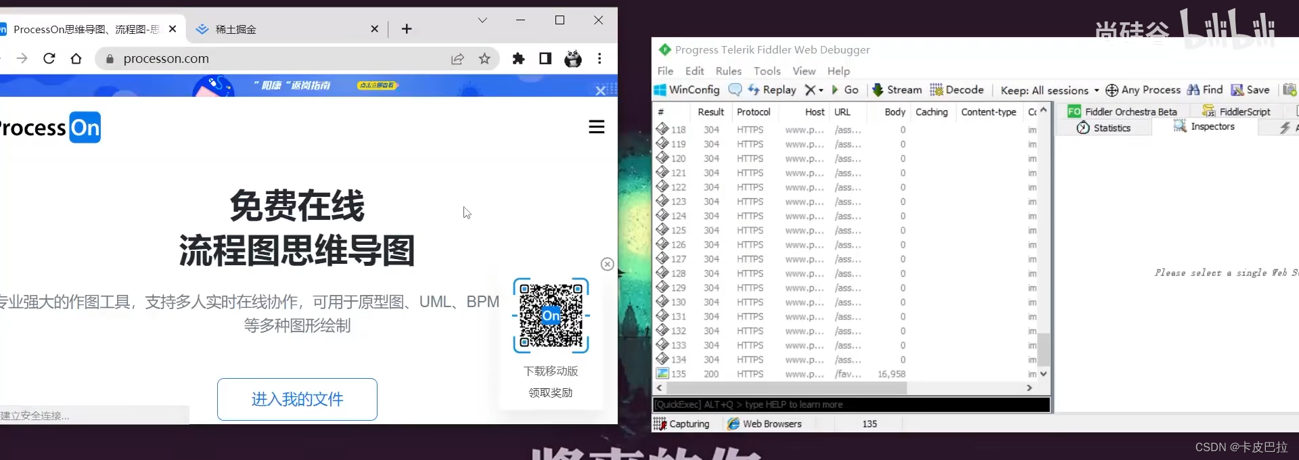
Task: Click session list horizontal scrollbar
Action: (786, 388)
